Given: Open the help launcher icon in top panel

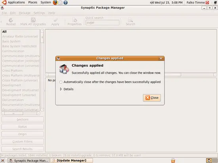Looking at the screenshot, I should point(65,2).
